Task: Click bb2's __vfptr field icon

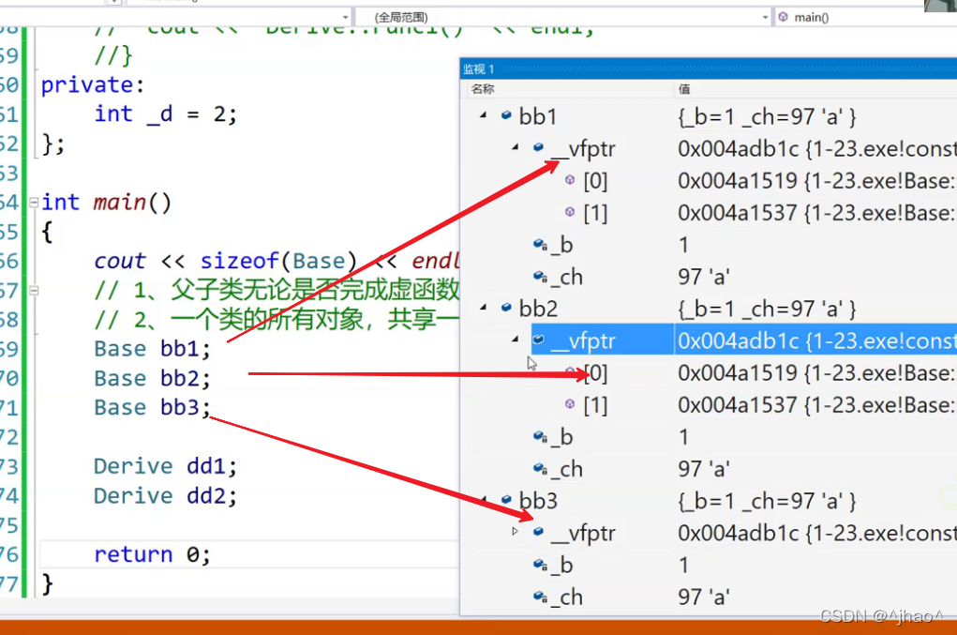Action: (x=538, y=339)
